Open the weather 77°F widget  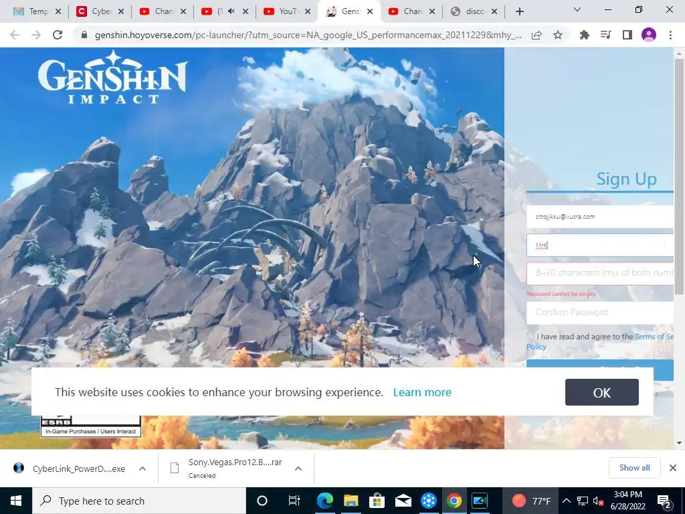(x=530, y=501)
